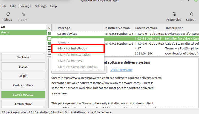
Task: Open the Settings menu
Action: pos(41,6)
